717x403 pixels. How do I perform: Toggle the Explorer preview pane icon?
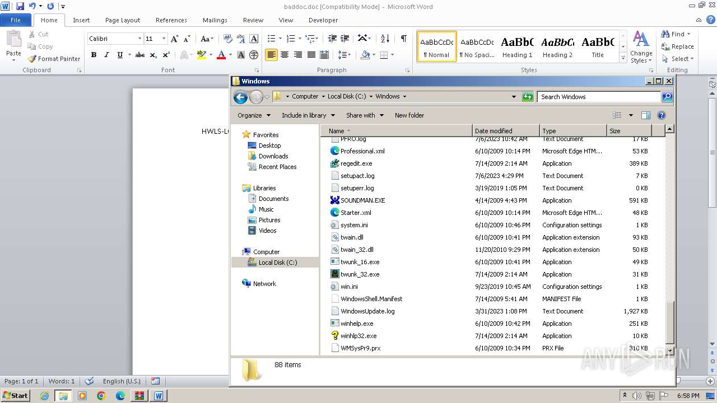click(645, 115)
